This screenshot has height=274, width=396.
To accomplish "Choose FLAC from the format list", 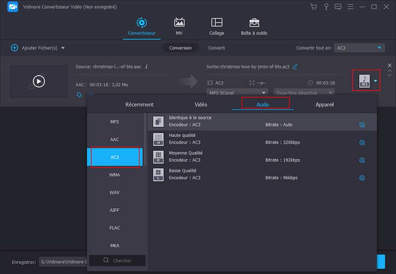I will point(114,228).
